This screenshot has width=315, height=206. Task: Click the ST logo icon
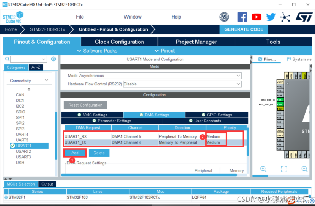304,17
